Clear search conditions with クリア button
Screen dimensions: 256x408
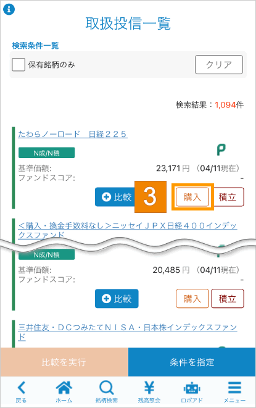[219, 65]
